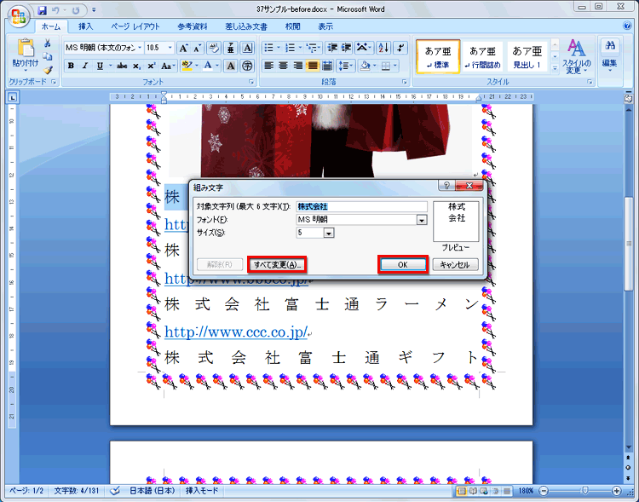Image resolution: width=639 pixels, height=502 pixels.
Task: Open line spacing dropdown
Action: (346, 66)
